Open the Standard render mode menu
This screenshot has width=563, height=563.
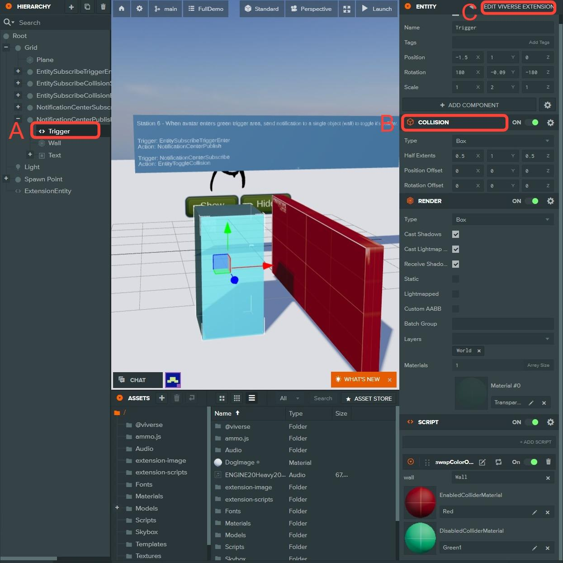pos(261,9)
